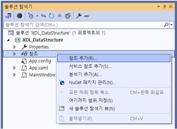Viewport: 177px width, 129px height.
Task: Click 붙여넣기(P) menu entry
Action: coord(114,119)
